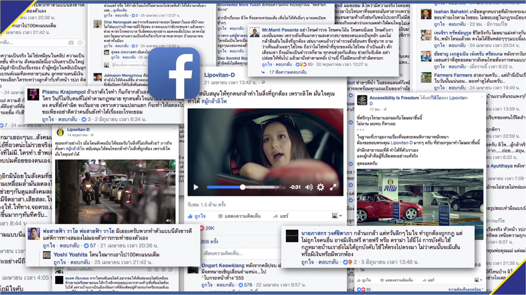Unmute the street traffic video
526x295 pixels.
(x=168, y=220)
